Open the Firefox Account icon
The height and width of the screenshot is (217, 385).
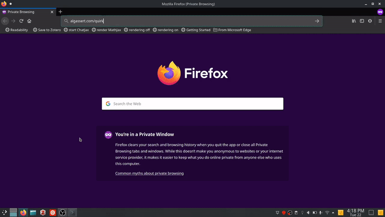[370, 21]
